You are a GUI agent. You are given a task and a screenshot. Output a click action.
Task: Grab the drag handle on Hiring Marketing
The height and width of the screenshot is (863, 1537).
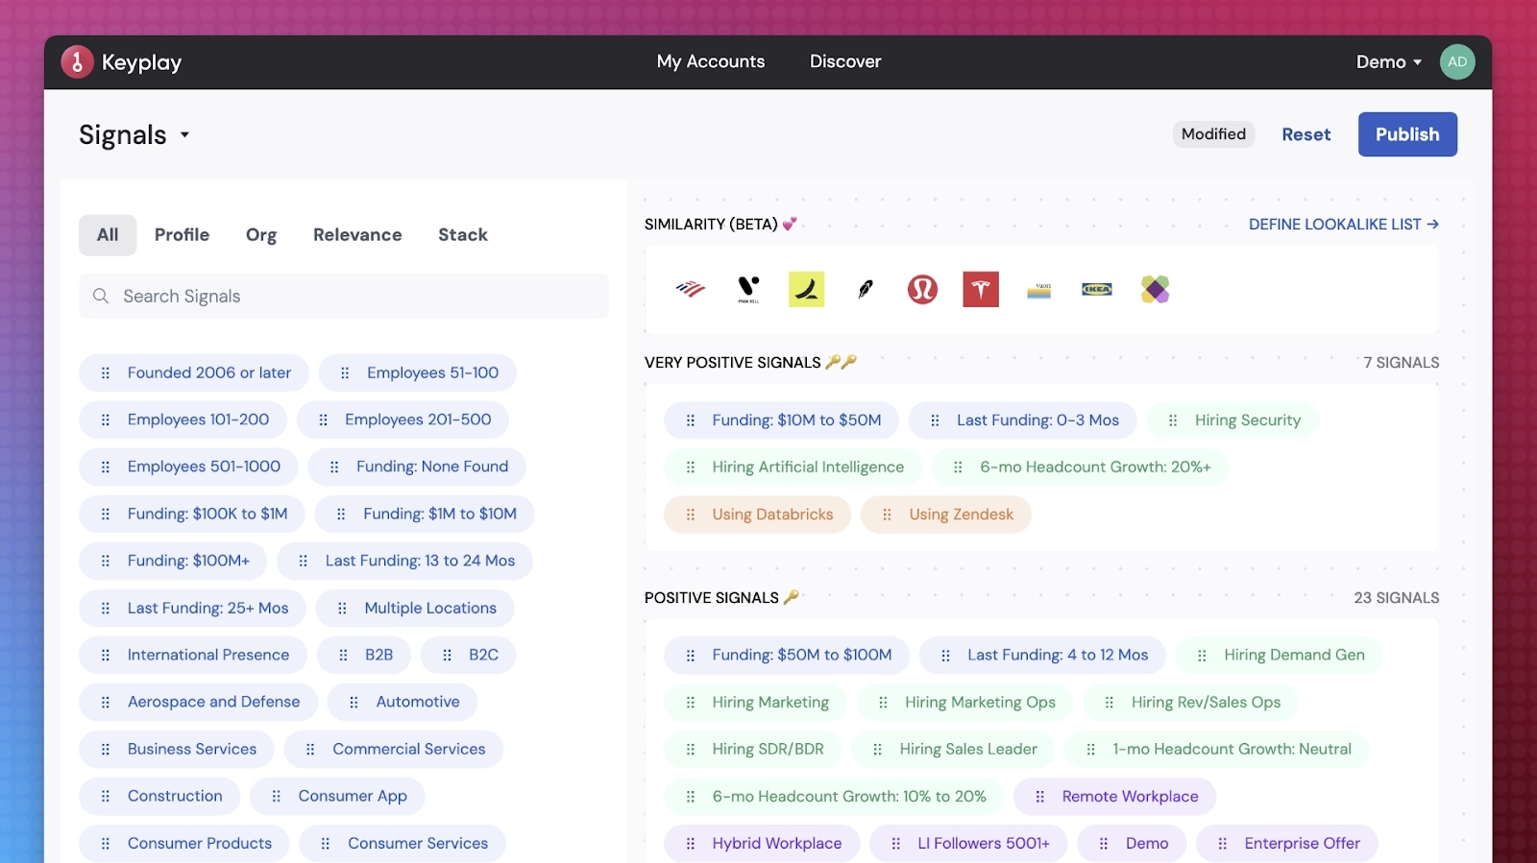coord(691,703)
